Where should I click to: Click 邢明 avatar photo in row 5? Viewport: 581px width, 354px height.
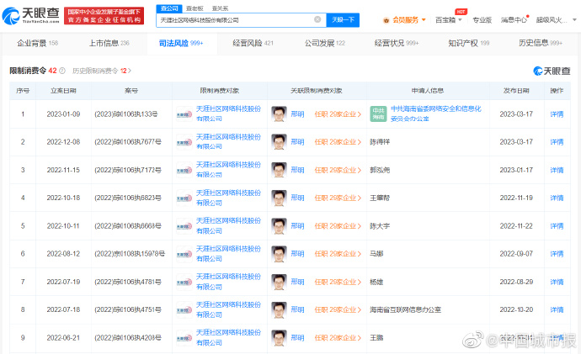click(x=279, y=226)
